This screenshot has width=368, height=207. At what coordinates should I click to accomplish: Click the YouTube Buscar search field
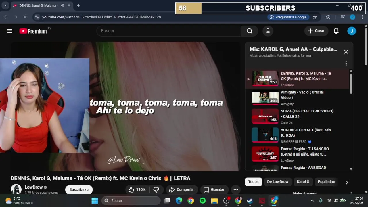tap(169, 31)
